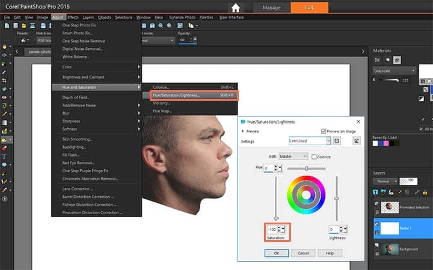
Task: Click the Save icon in the toolbar
Action: click(x=43, y=26)
